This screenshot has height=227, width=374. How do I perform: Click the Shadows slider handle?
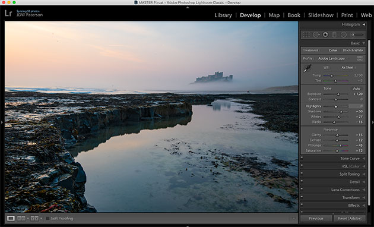coord(341,112)
